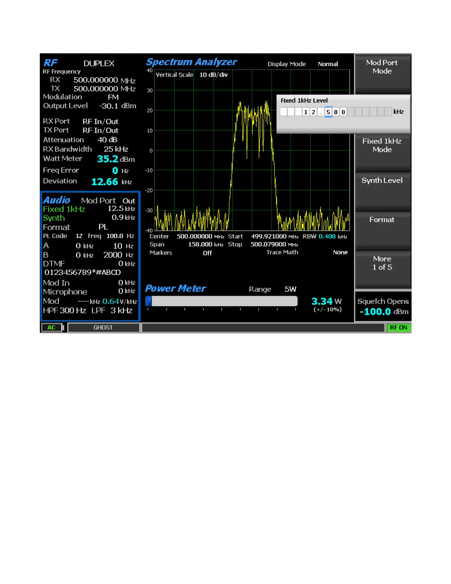Select TX Port RF In/Out setting
Image resolution: width=451 pixels, height=584 pixels.
[100, 131]
